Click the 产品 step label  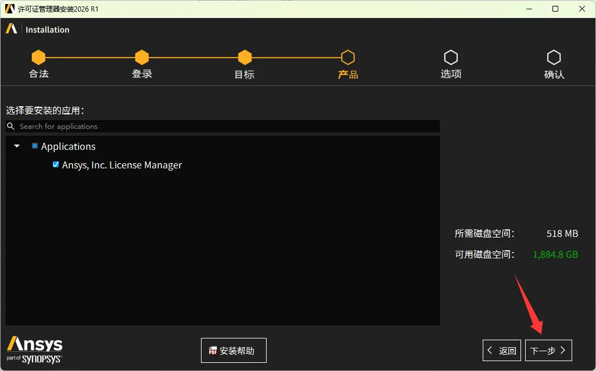tap(348, 74)
